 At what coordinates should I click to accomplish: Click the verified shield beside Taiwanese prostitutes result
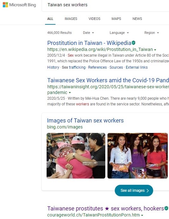point(166,208)
